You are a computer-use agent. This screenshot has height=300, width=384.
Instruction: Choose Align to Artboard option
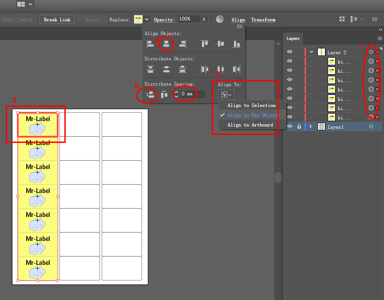tap(250, 125)
